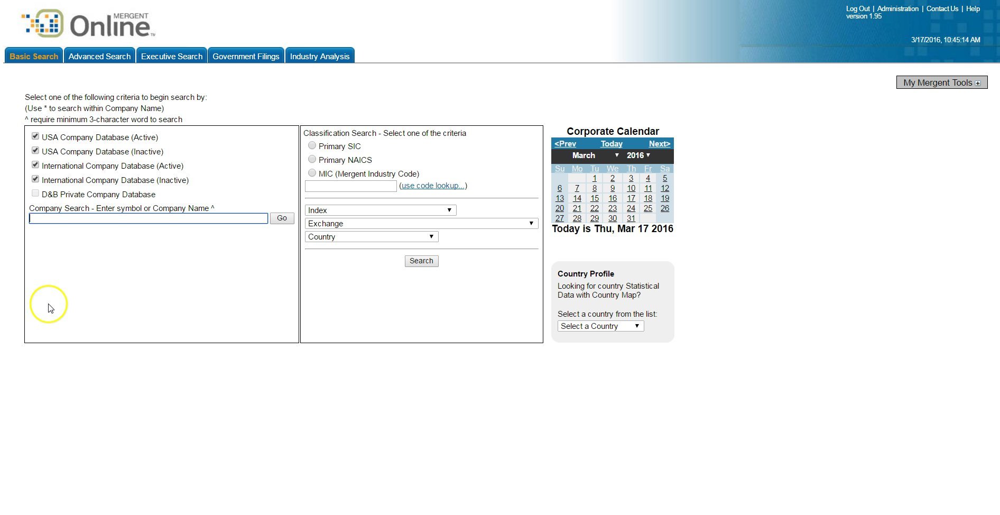Image resolution: width=1000 pixels, height=515 pixels.
Task: Check the D&B Private Company Database option
Action: point(35,193)
